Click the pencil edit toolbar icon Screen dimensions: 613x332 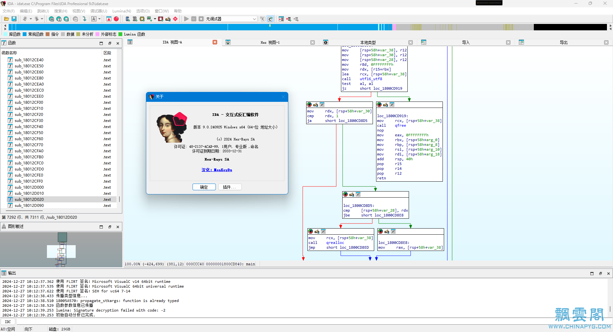168,19
